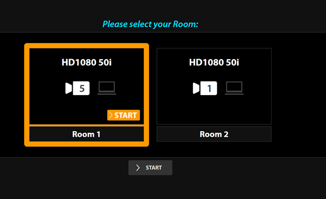
Task: Choose the Room 2 card
Action: (214, 95)
